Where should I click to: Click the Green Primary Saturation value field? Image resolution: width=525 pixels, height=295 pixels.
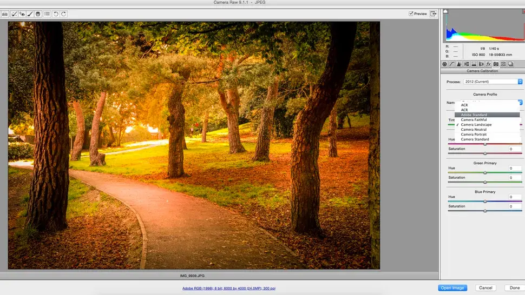(514, 178)
